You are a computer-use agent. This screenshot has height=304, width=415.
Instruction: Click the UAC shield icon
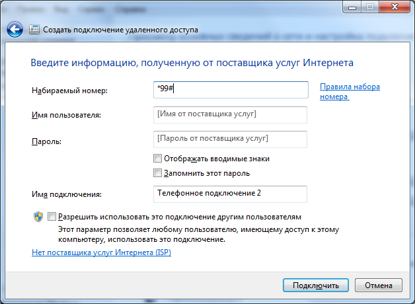(x=38, y=217)
